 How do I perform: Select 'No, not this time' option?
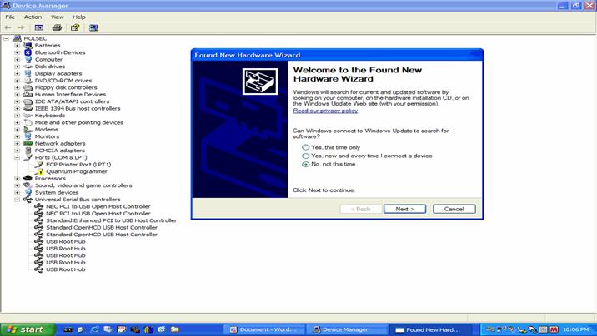click(329, 164)
